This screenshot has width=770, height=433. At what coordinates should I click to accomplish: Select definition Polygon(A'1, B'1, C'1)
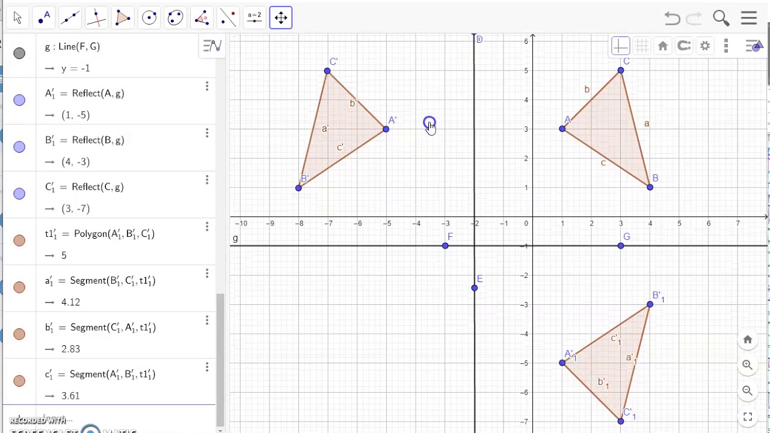(114, 234)
